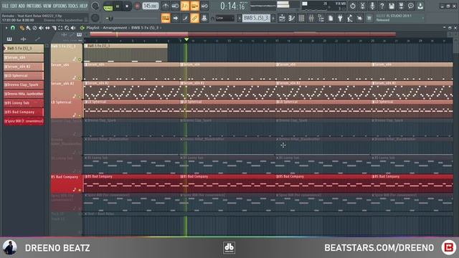Toggle typing keyboard to piano icon
The image size is (459, 258).
166,18
